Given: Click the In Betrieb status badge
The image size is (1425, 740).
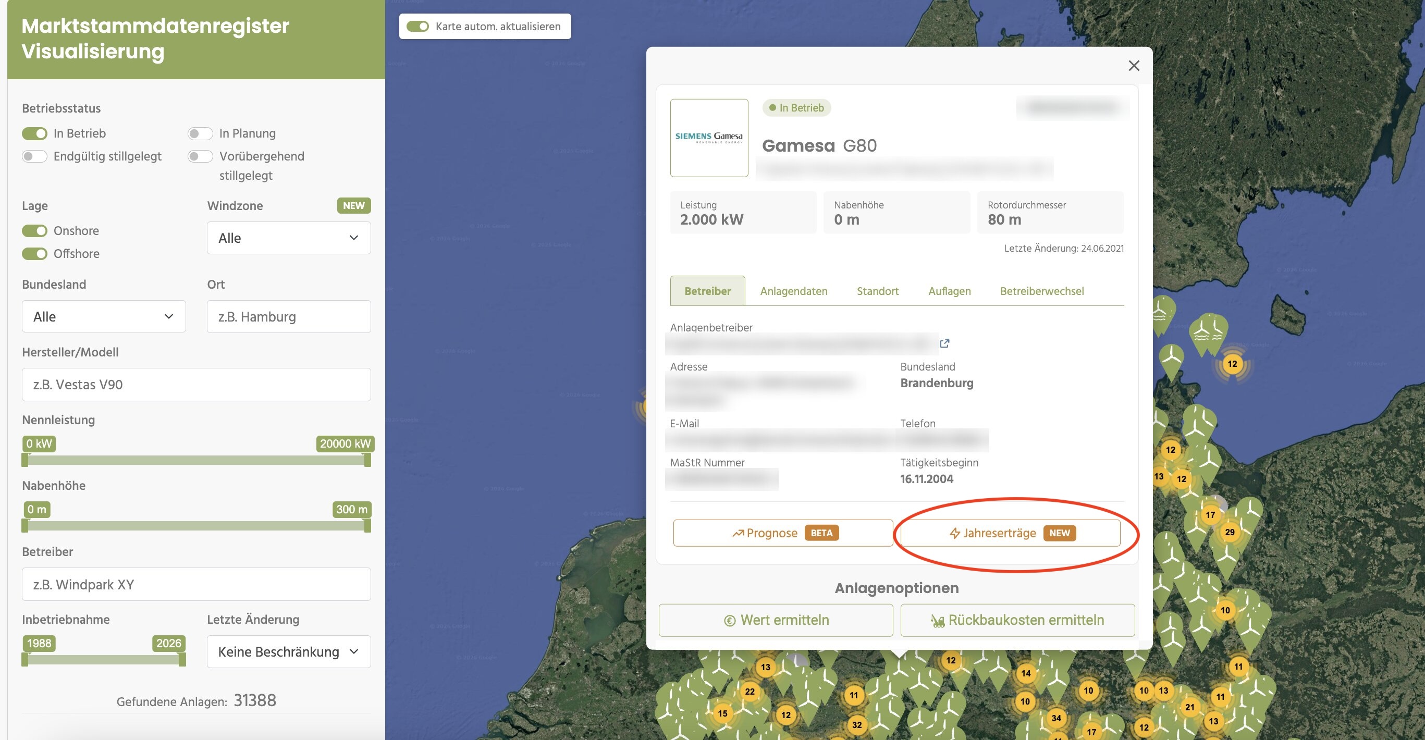Looking at the screenshot, I should pos(796,108).
